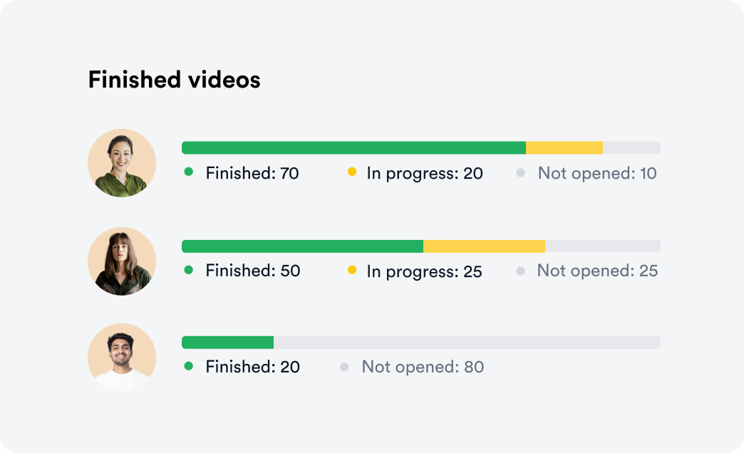Click the avatar of bearded man in white shirt
Image resolution: width=744 pixels, height=453 pixels.
tap(122, 358)
